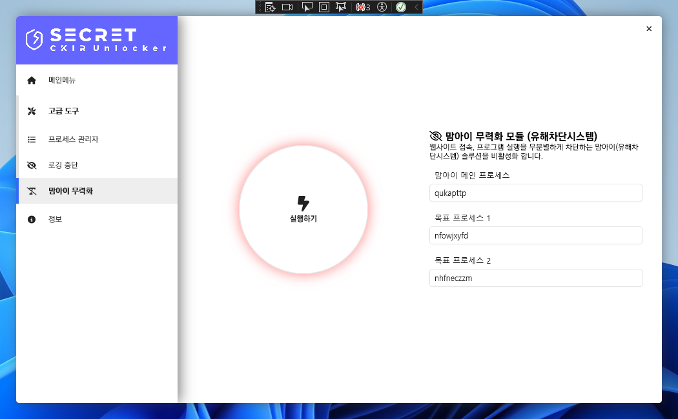The height and width of the screenshot is (419, 678).
Task: Open the 정보 info page
Action: coord(97,219)
